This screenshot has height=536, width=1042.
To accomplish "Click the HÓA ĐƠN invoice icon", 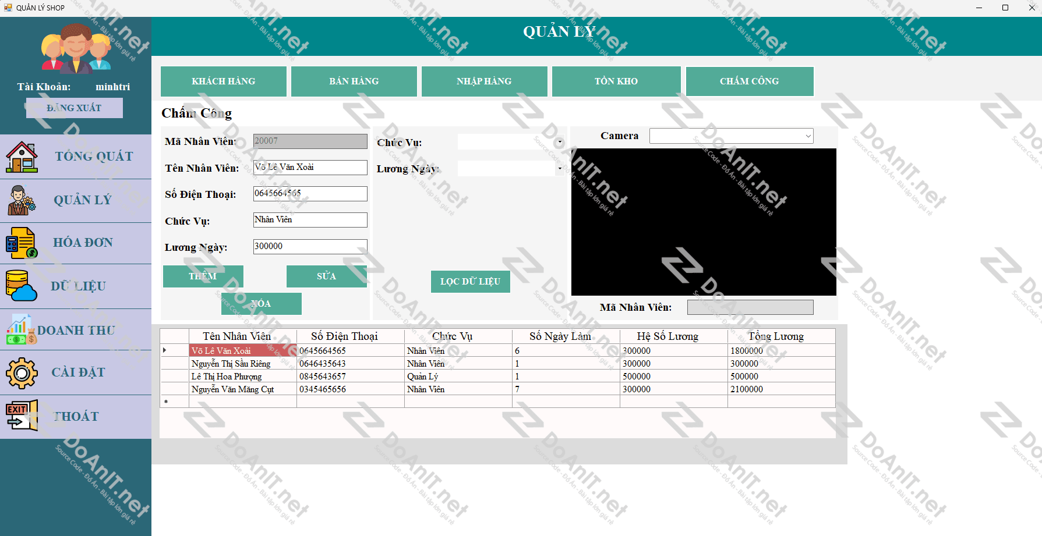I will coord(22,243).
